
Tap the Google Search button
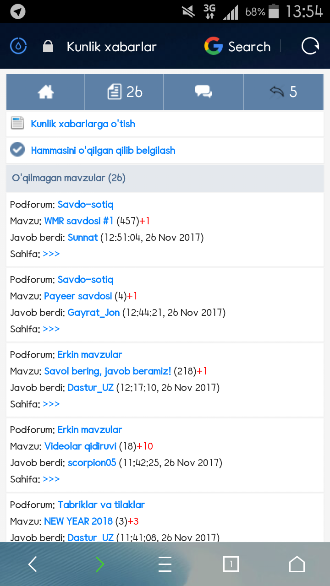click(237, 47)
